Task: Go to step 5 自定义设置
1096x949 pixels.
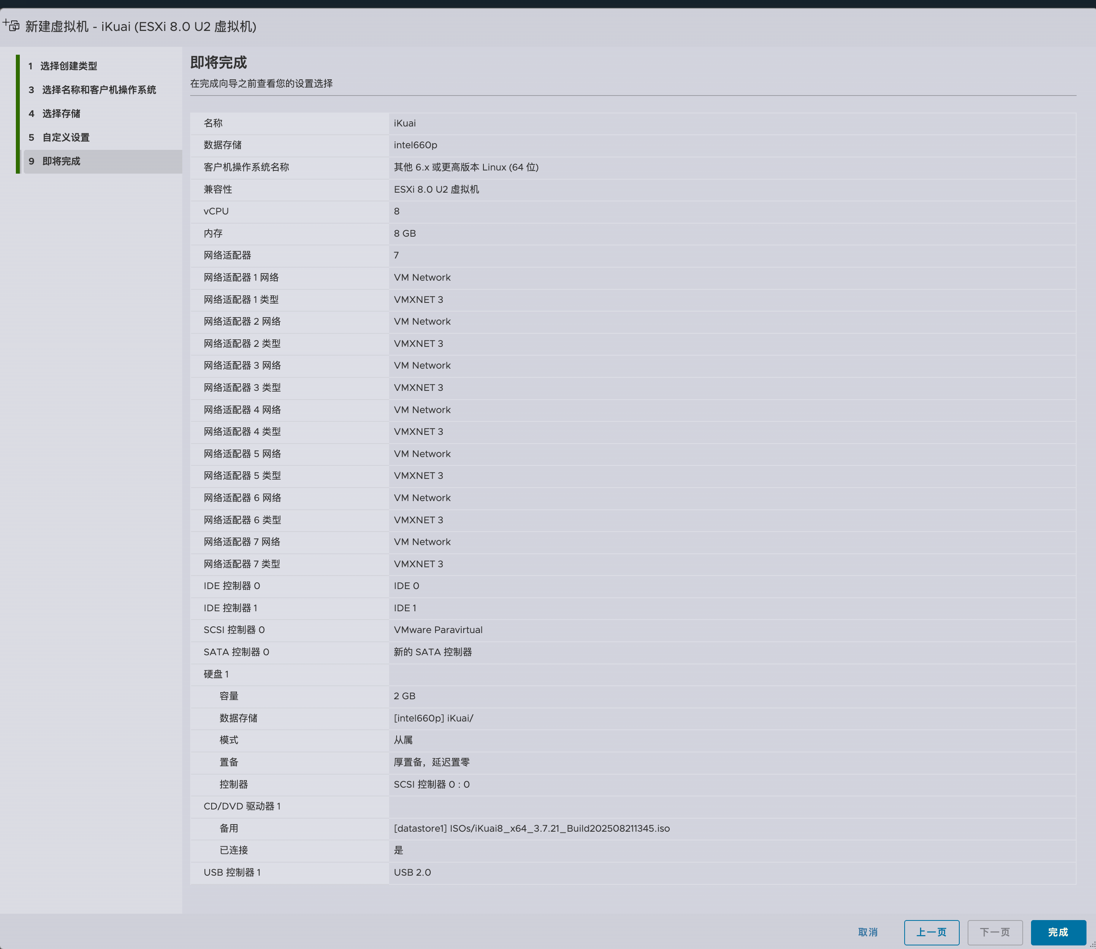Action: [x=66, y=138]
